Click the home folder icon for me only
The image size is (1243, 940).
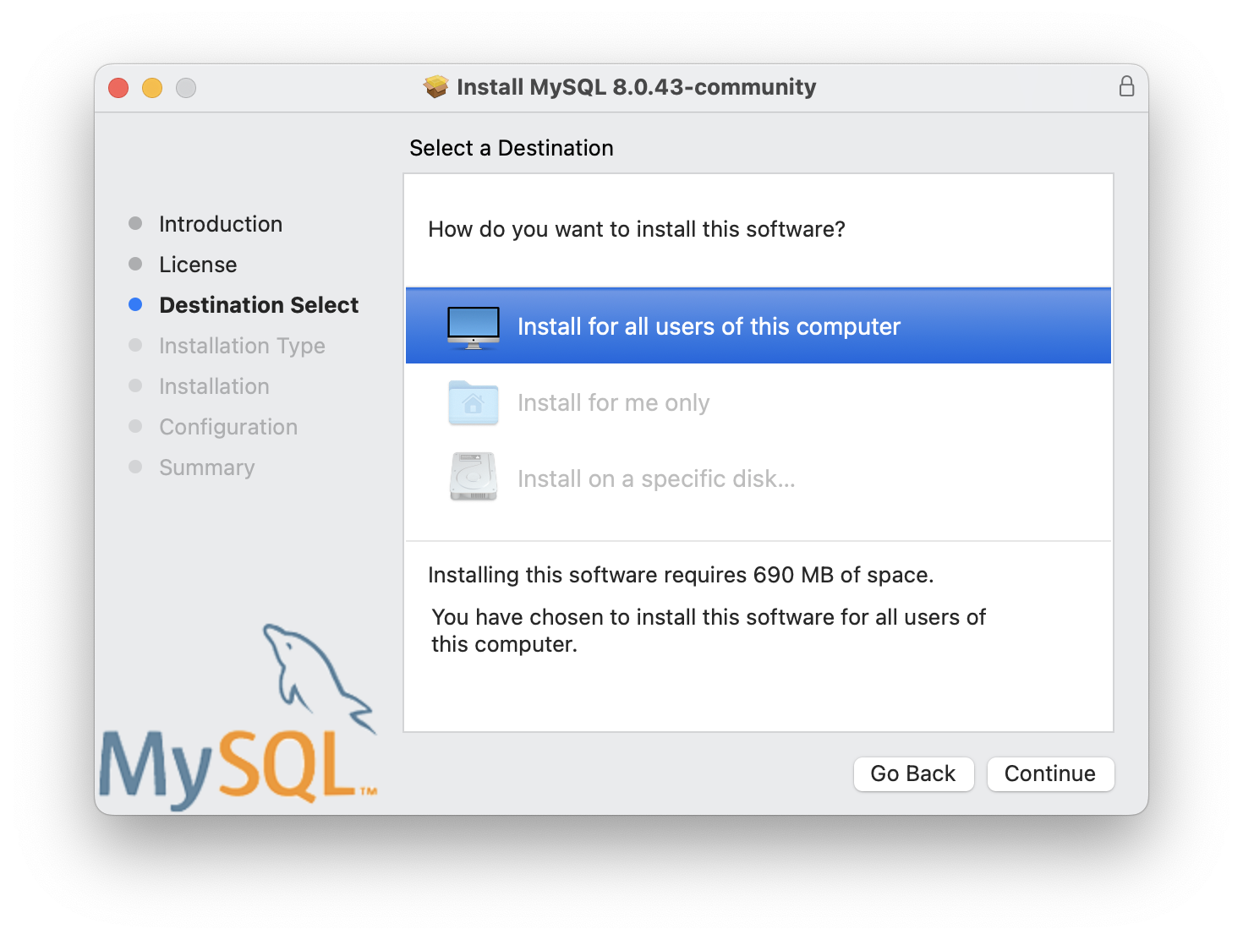pos(474,402)
